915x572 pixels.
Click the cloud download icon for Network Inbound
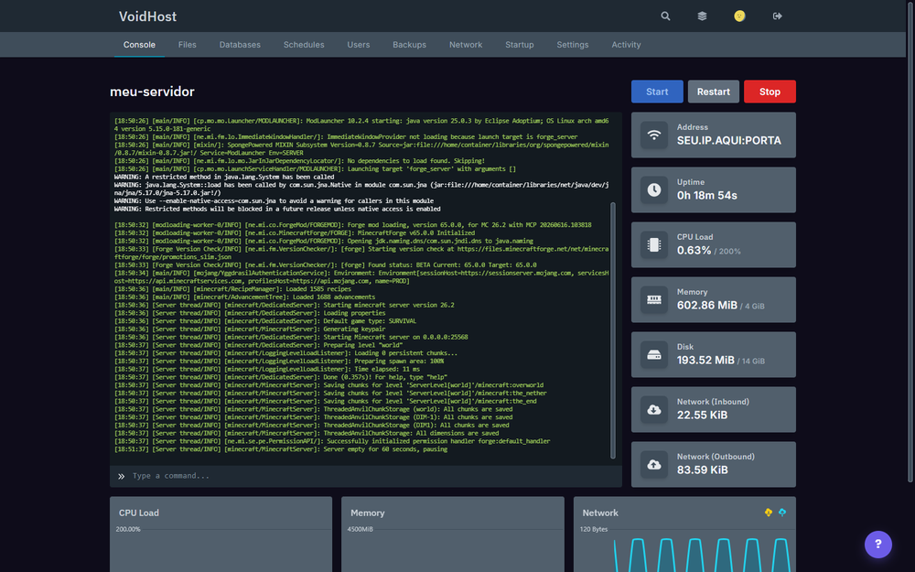[x=654, y=410]
